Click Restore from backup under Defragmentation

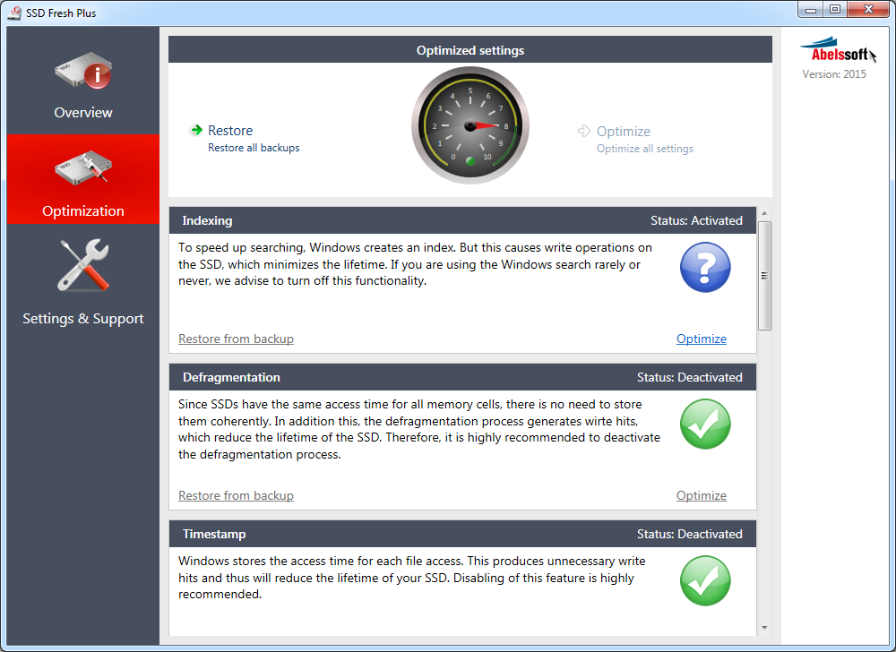point(236,495)
